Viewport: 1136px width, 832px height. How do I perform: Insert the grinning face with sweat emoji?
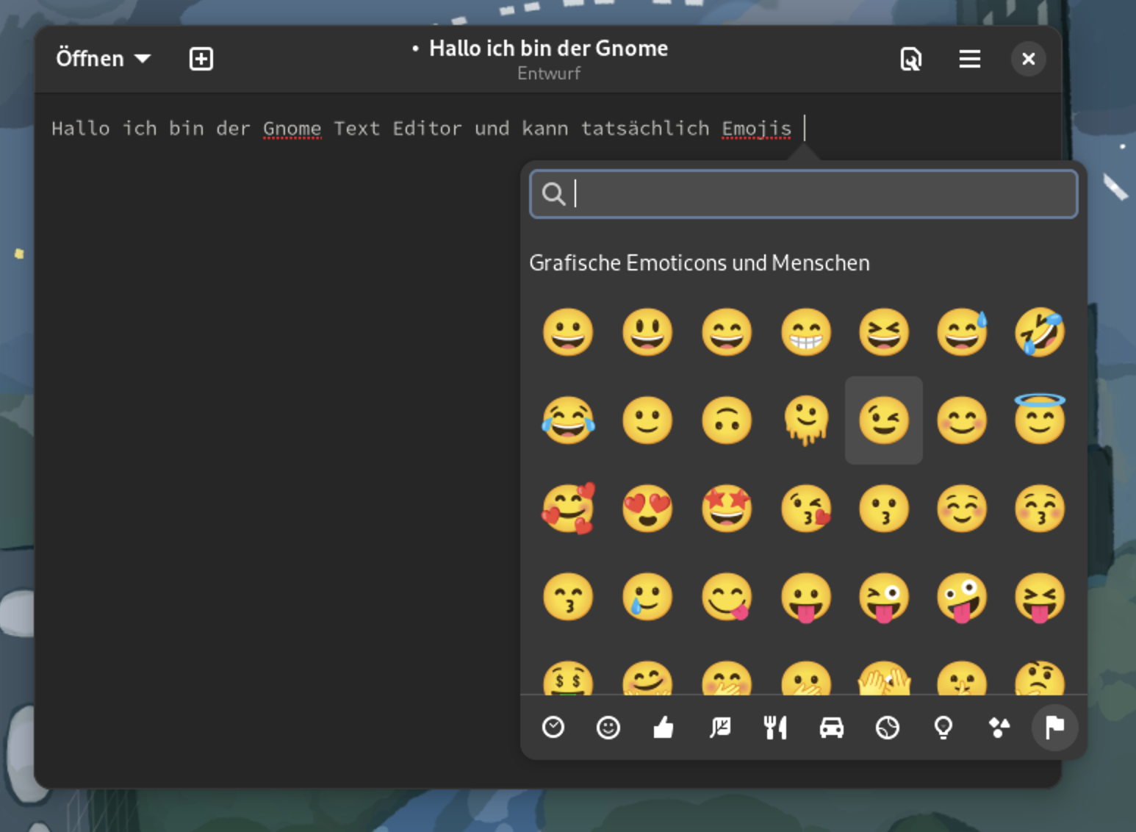962,332
